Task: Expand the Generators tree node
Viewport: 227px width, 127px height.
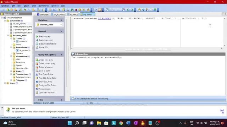Action: (11, 56)
